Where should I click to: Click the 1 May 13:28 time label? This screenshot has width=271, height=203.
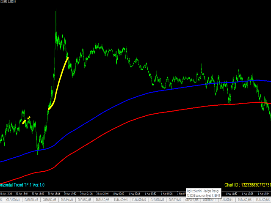click(248, 194)
